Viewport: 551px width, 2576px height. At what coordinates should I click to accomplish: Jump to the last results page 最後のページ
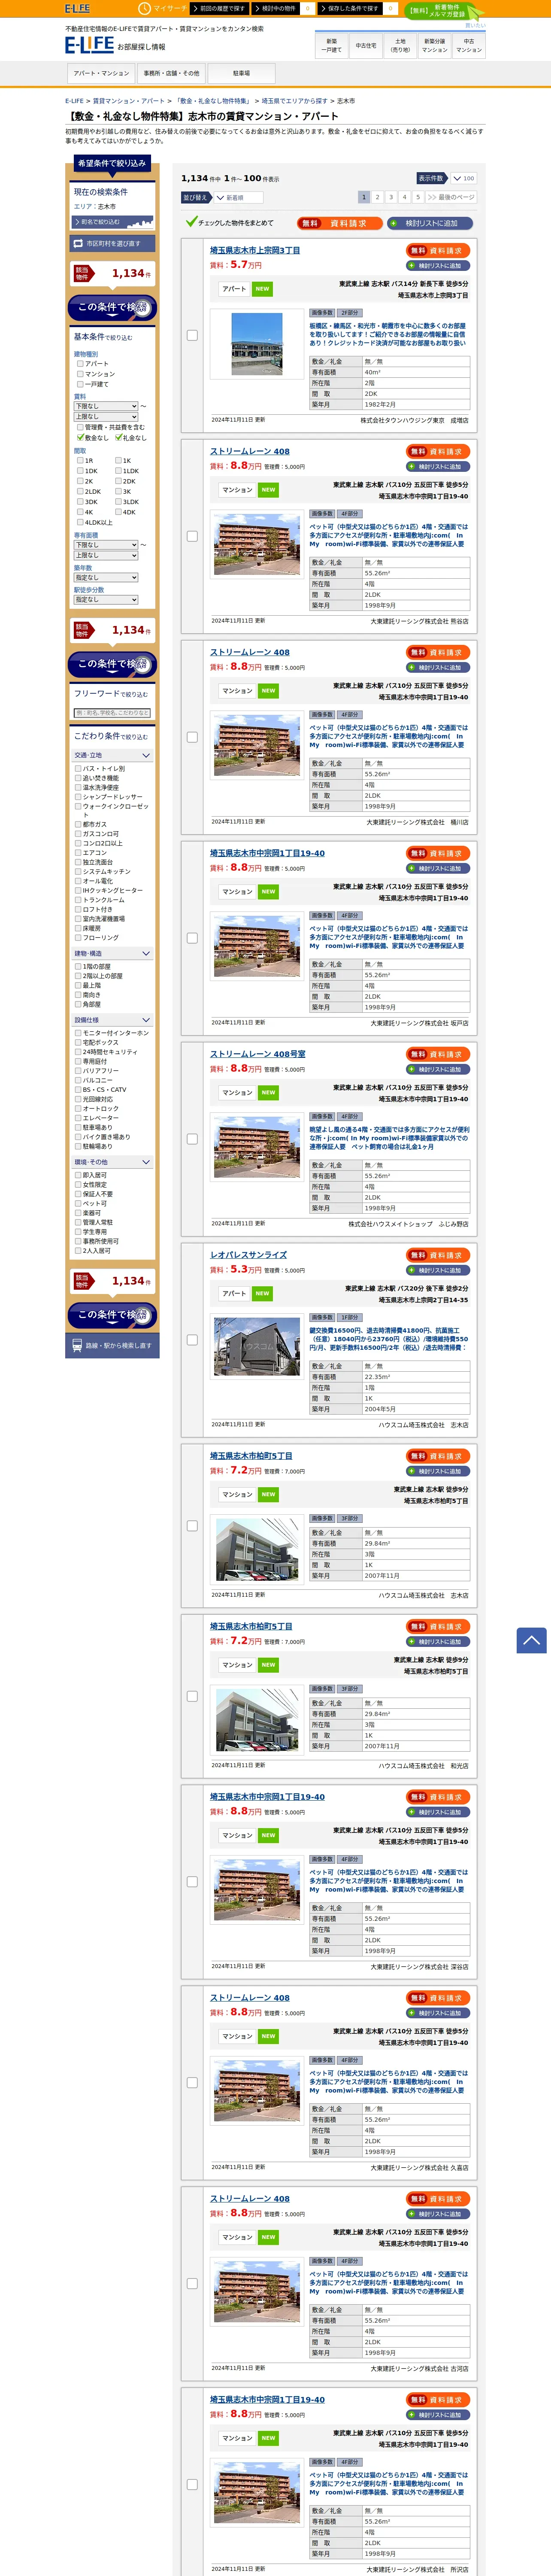(x=451, y=198)
